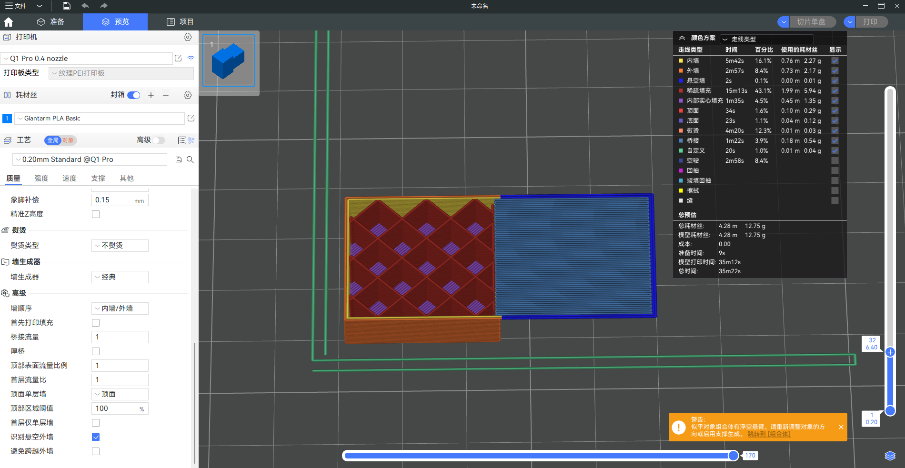Search process settings magnifier icon
Viewport: 905px width, 468px height.
190,159
